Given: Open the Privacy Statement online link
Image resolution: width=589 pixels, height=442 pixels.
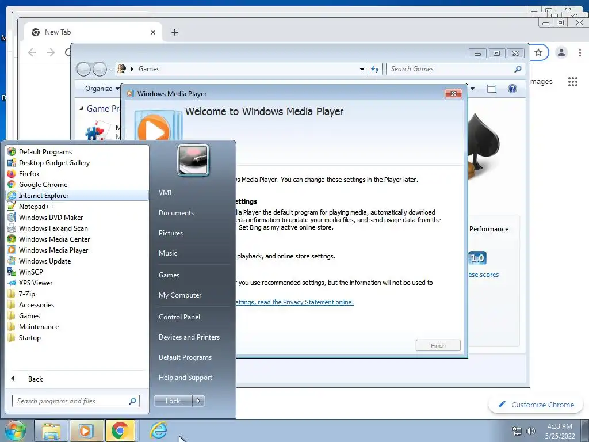Looking at the screenshot, I should click(295, 302).
